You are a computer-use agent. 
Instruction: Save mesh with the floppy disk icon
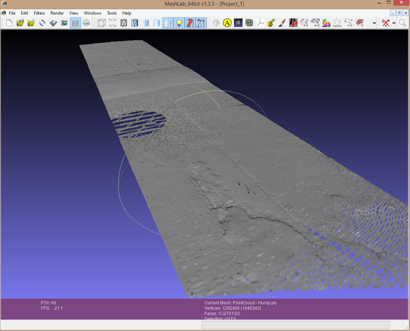click(x=53, y=23)
